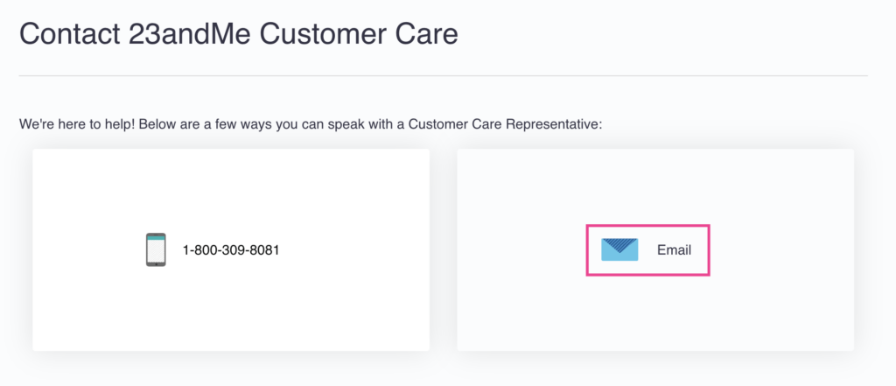Image resolution: width=896 pixels, height=386 pixels.
Task: Click the mobile phone icon
Action: (x=156, y=250)
